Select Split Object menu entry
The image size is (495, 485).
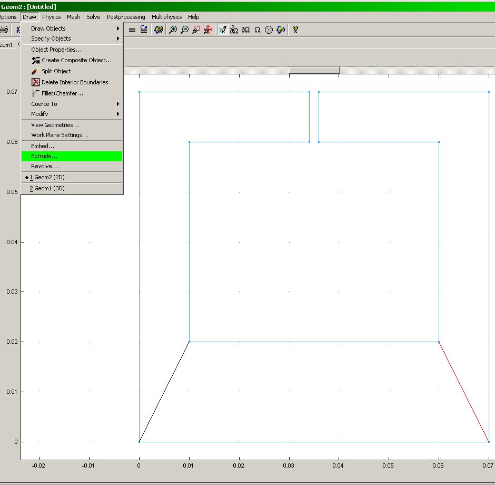coord(72,71)
